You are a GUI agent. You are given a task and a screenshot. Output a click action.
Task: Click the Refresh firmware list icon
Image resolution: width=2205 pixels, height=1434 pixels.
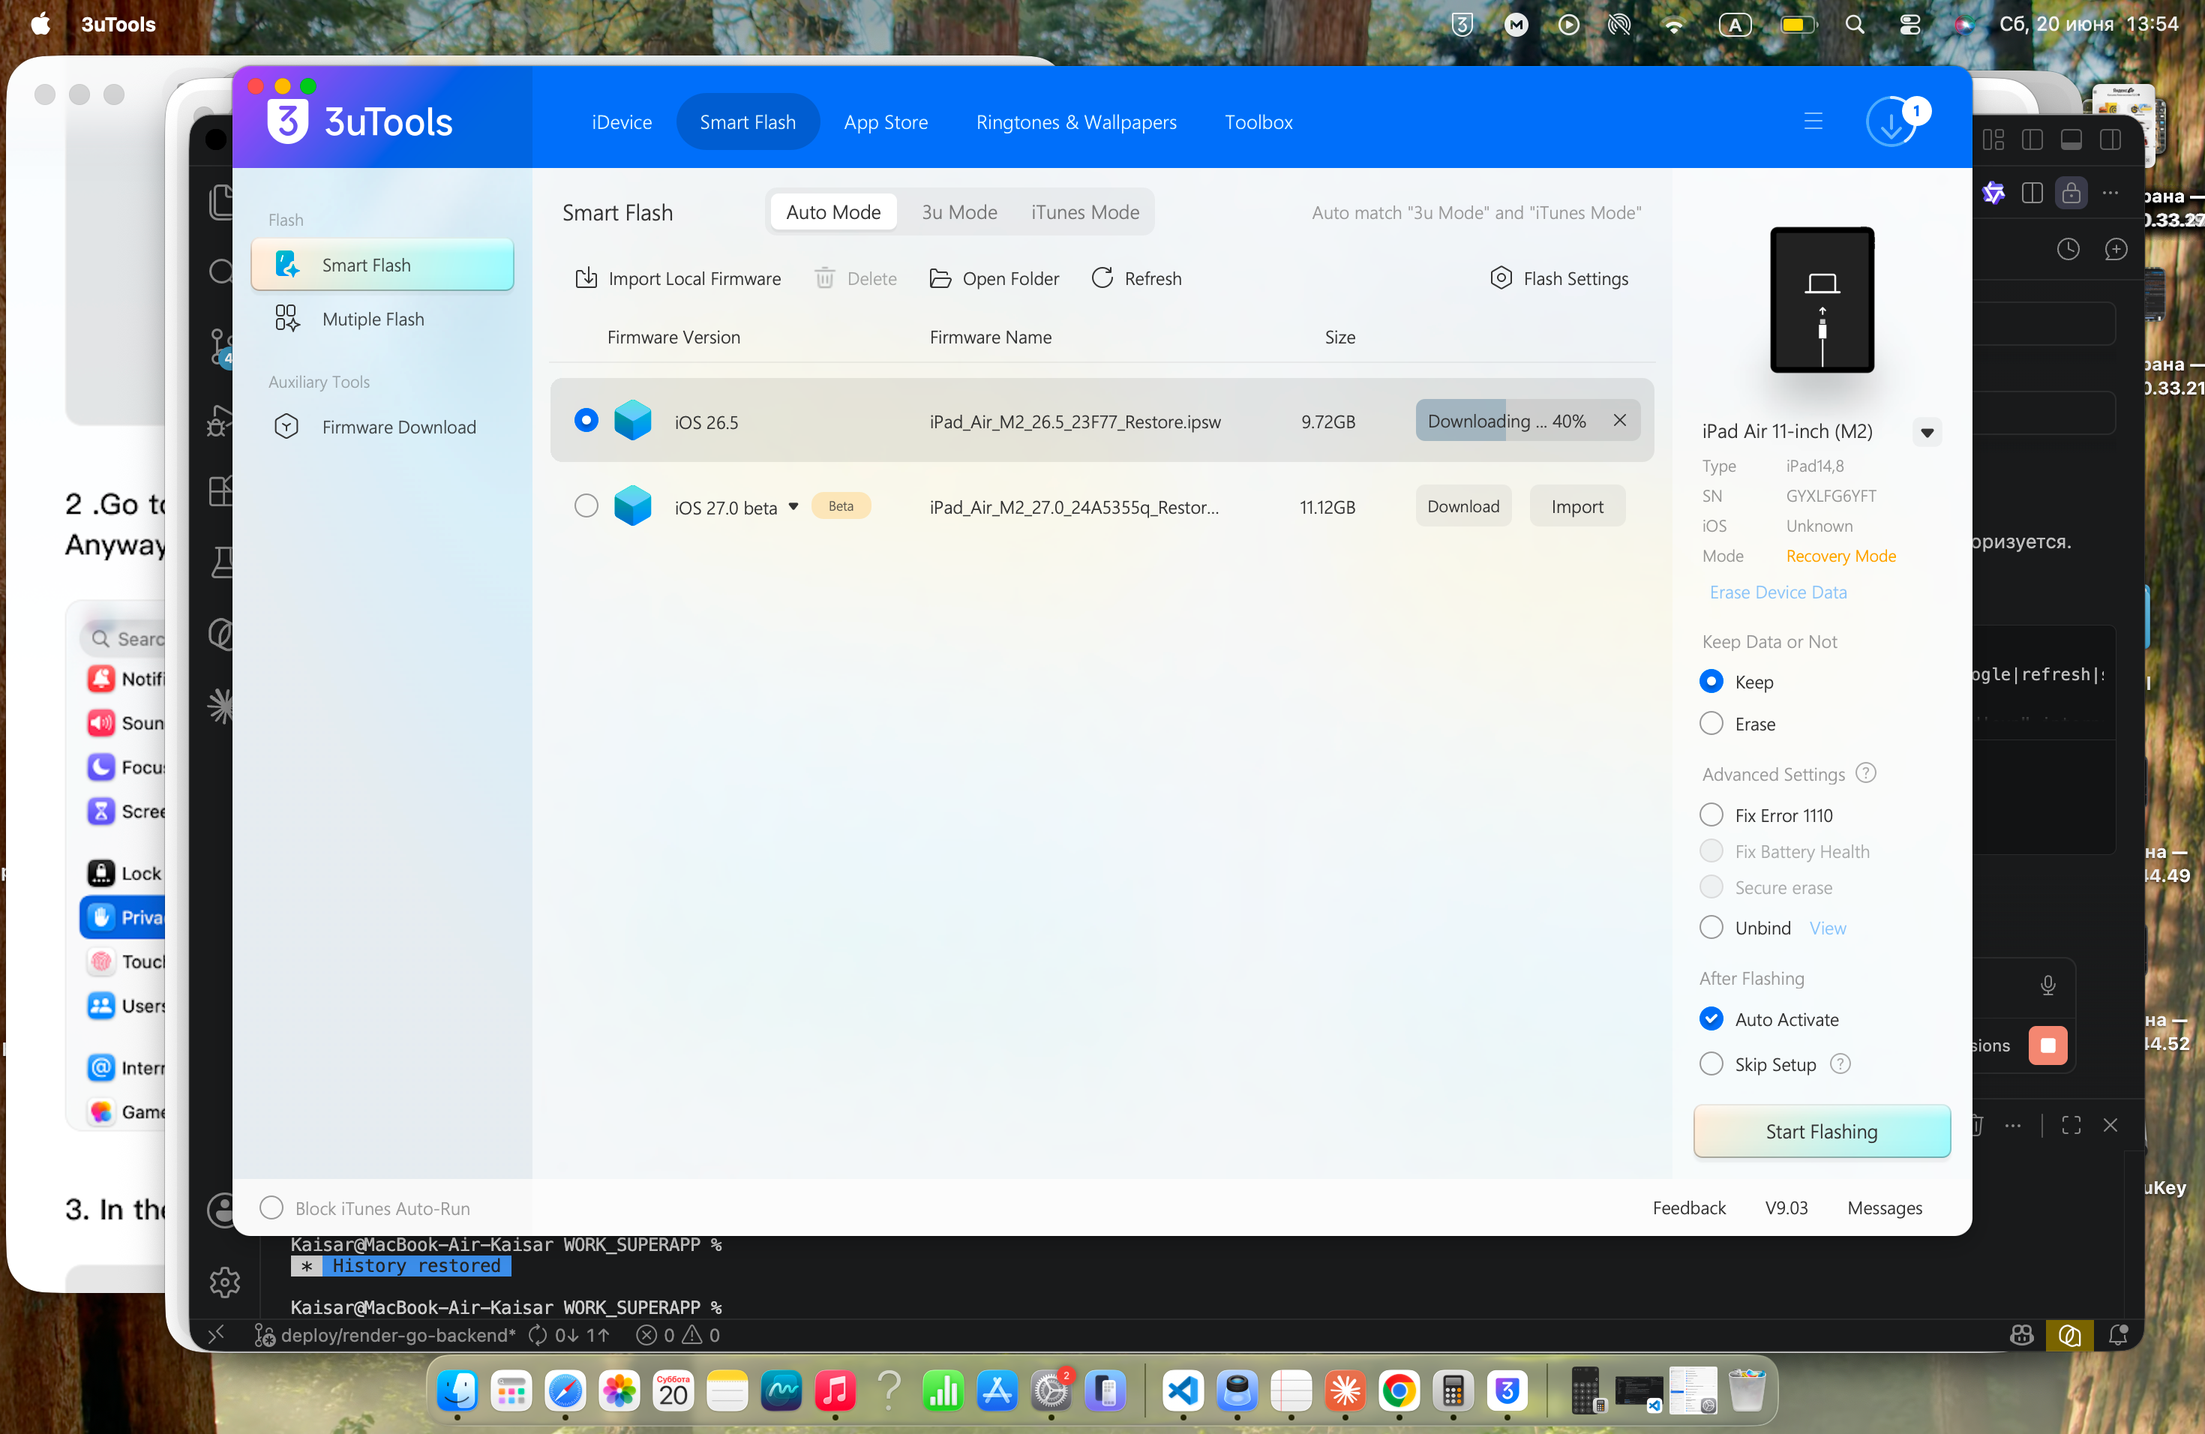(1102, 278)
